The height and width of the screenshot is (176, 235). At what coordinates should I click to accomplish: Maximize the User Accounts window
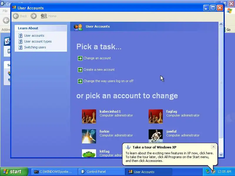[213, 8]
